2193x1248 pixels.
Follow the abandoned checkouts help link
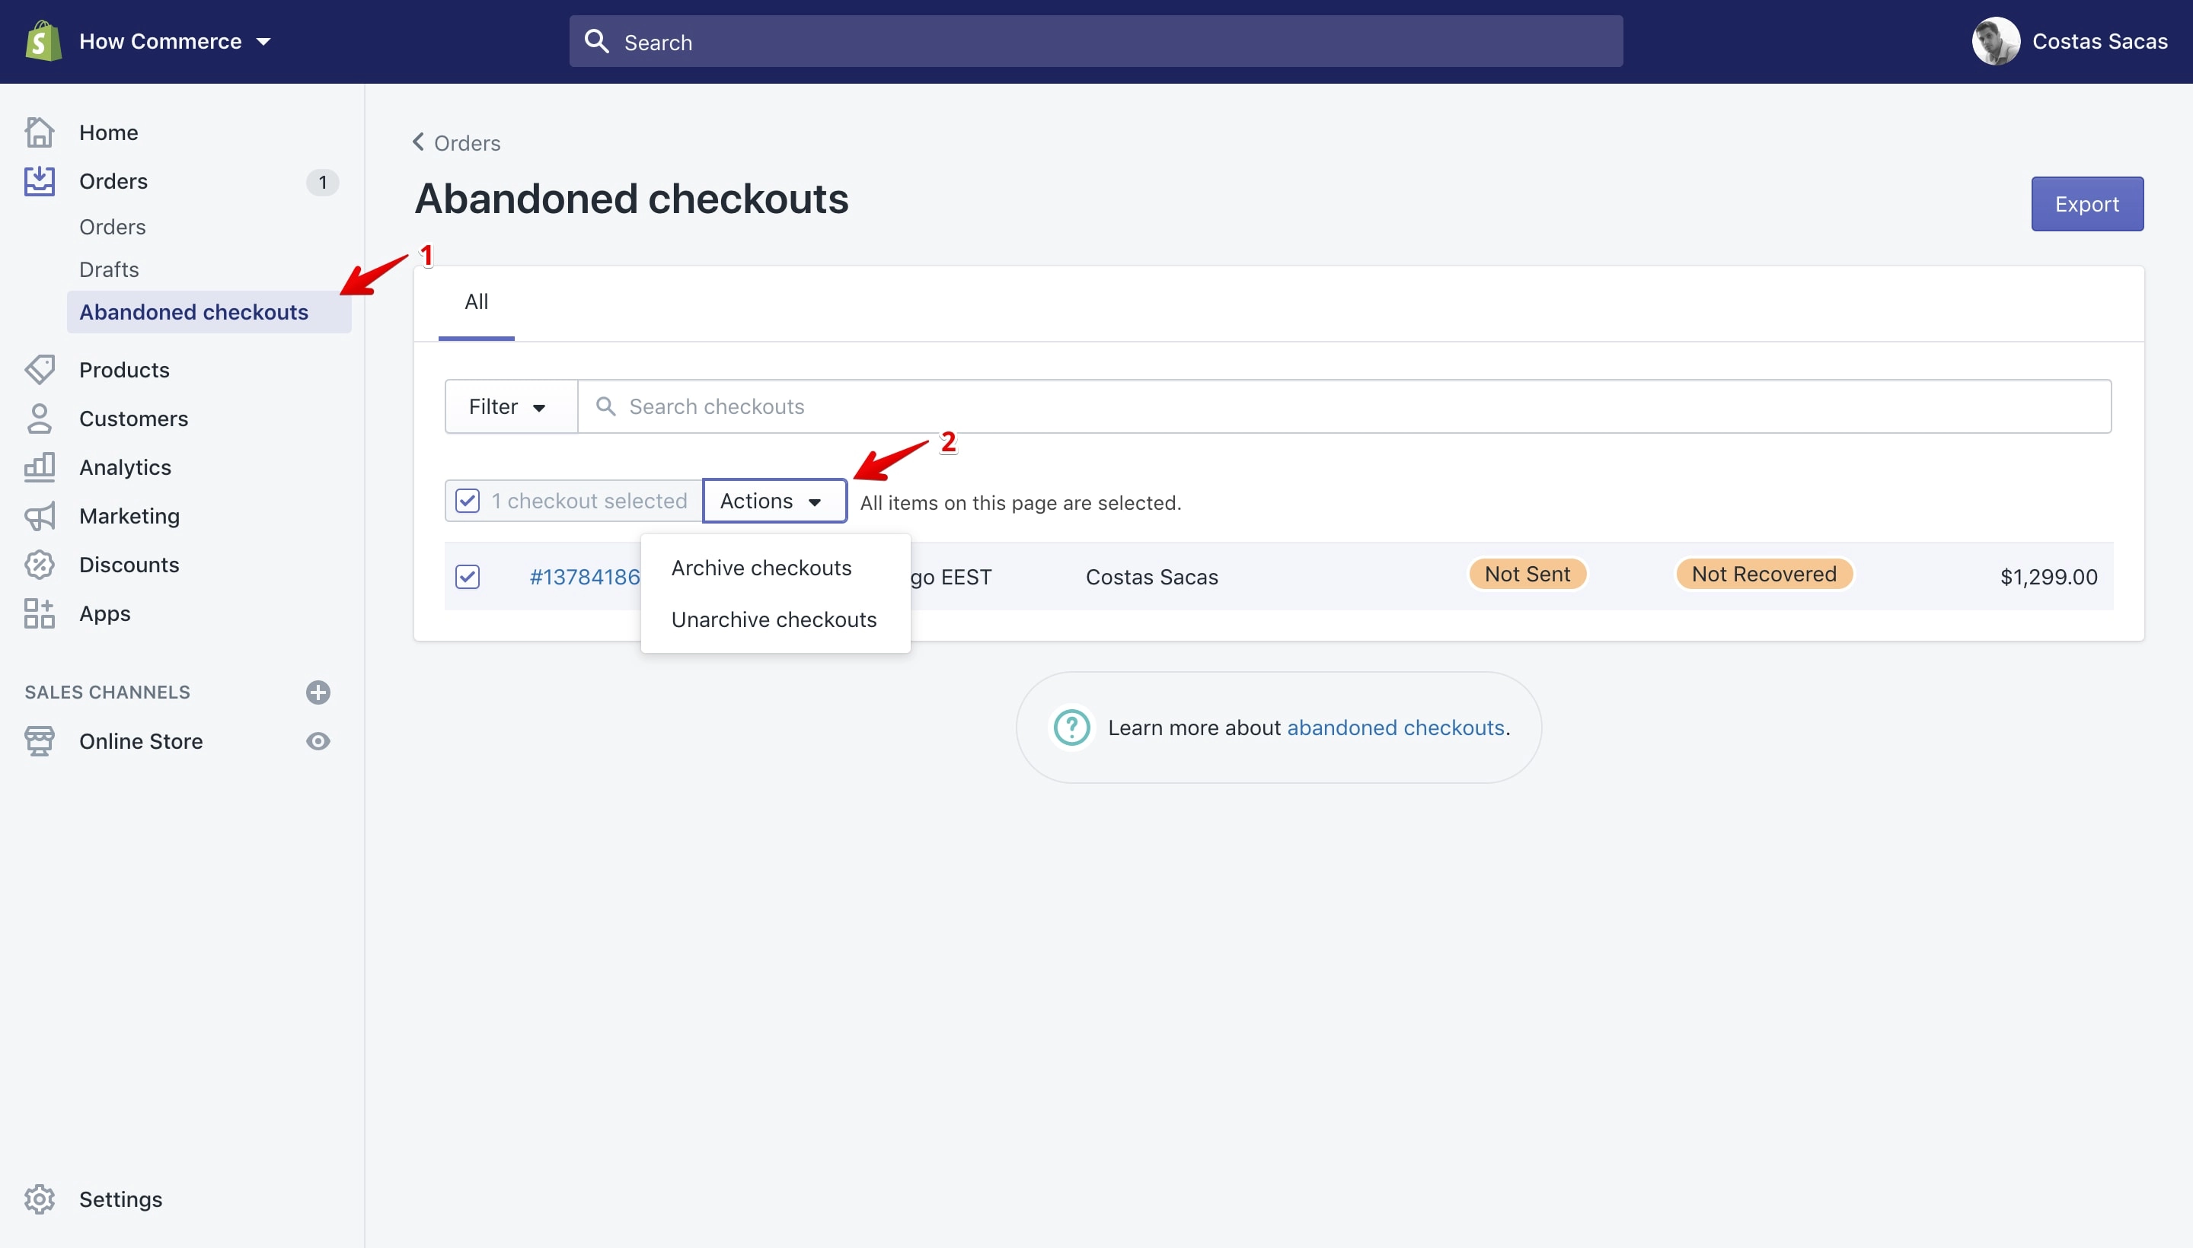pos(1396,727)
